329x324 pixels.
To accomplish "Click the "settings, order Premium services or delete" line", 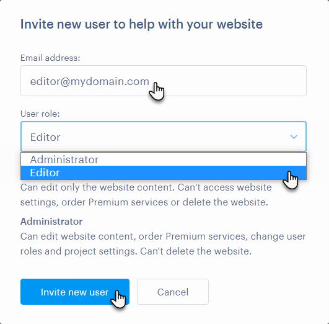I will tap(144, 202).
